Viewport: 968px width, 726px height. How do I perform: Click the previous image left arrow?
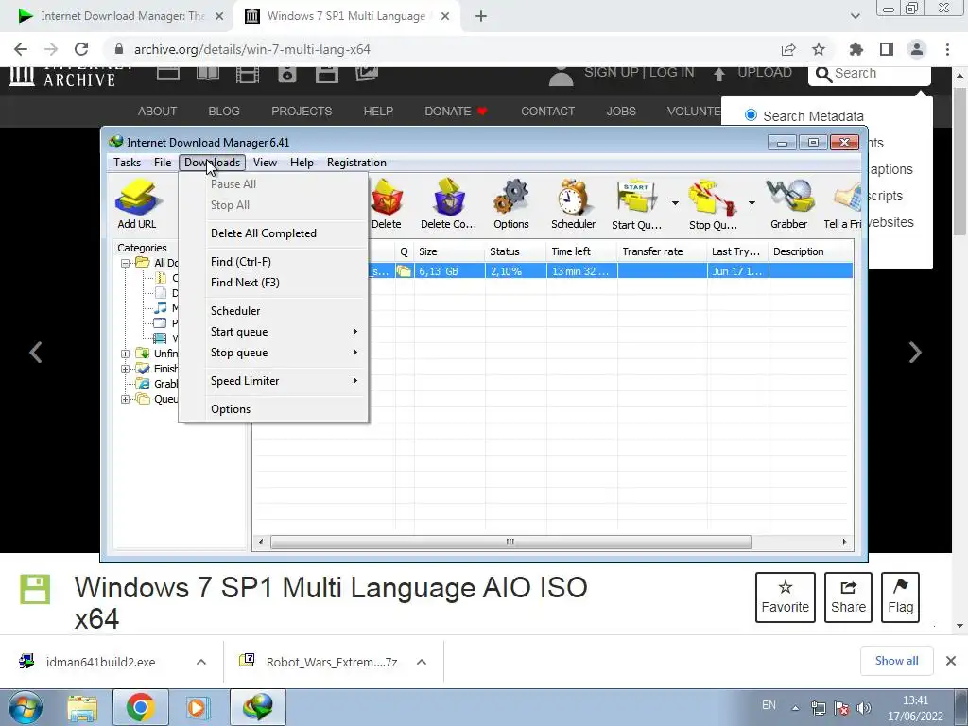tap(36, 353)
